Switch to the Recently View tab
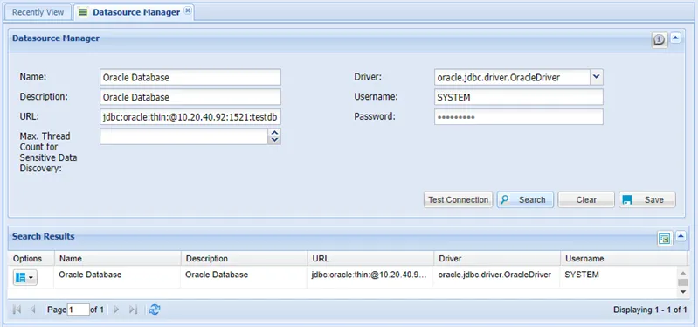 click(x=38, y=12)
